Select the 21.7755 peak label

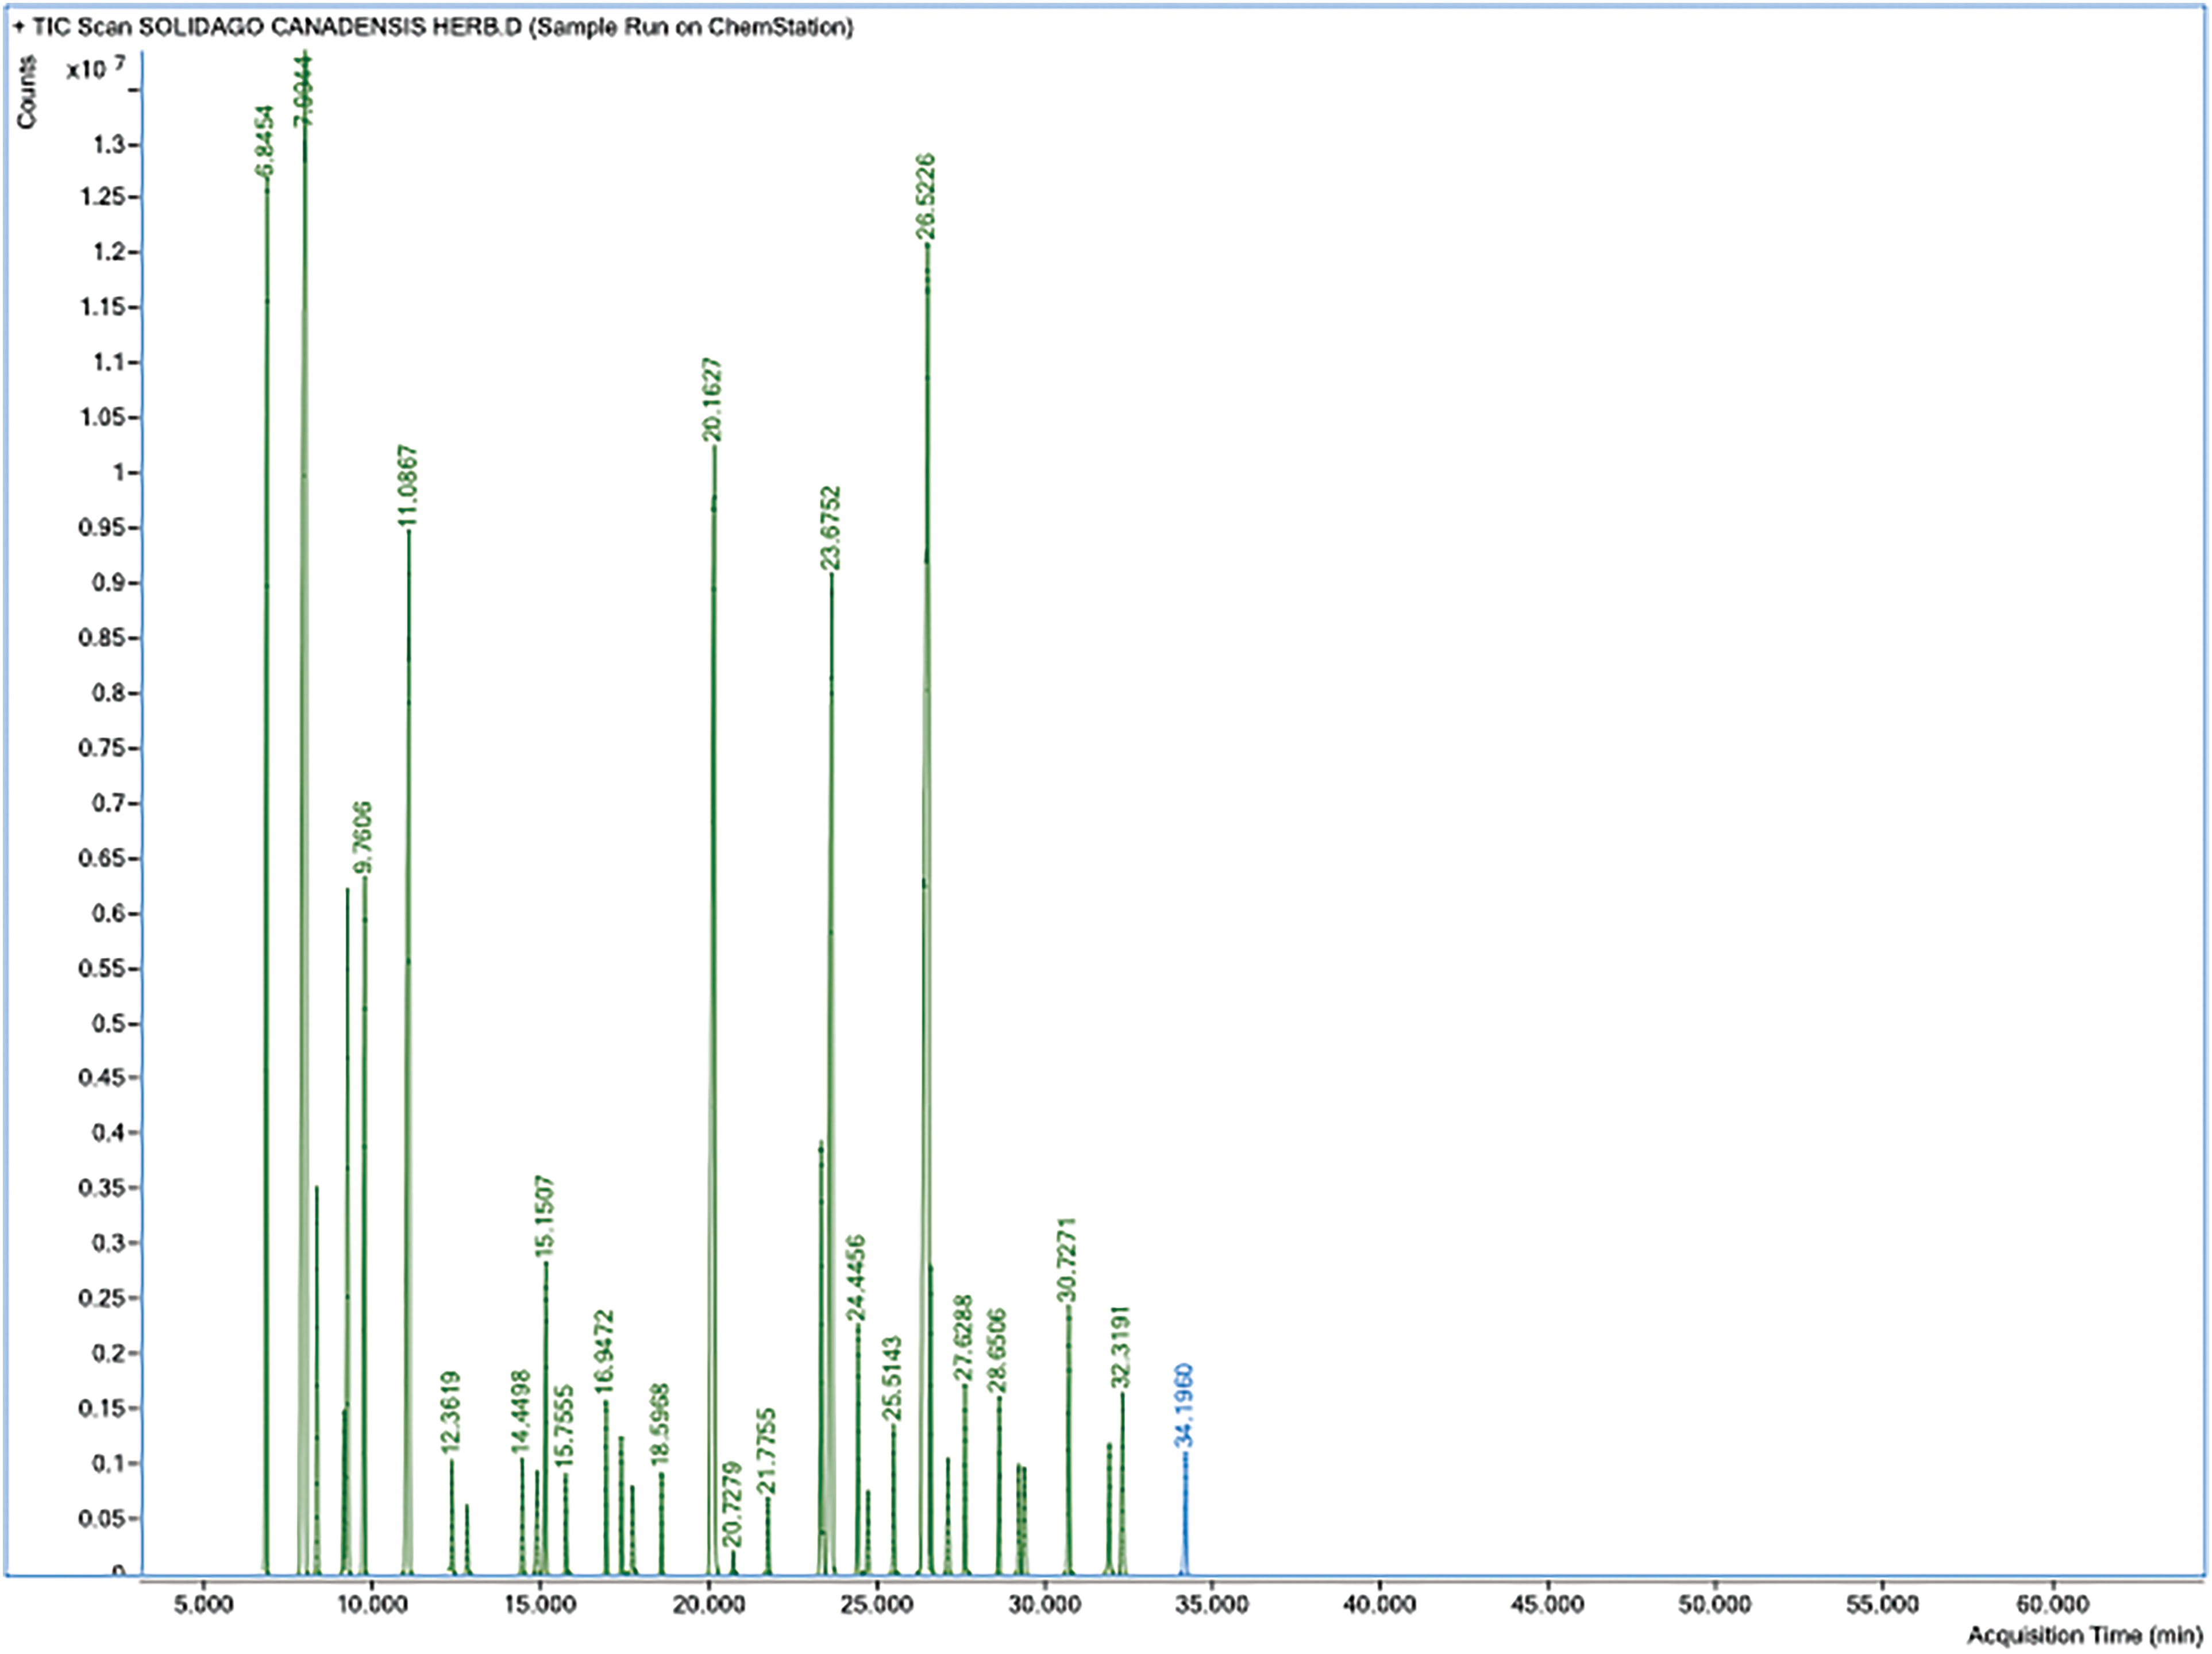point(767,1452)
